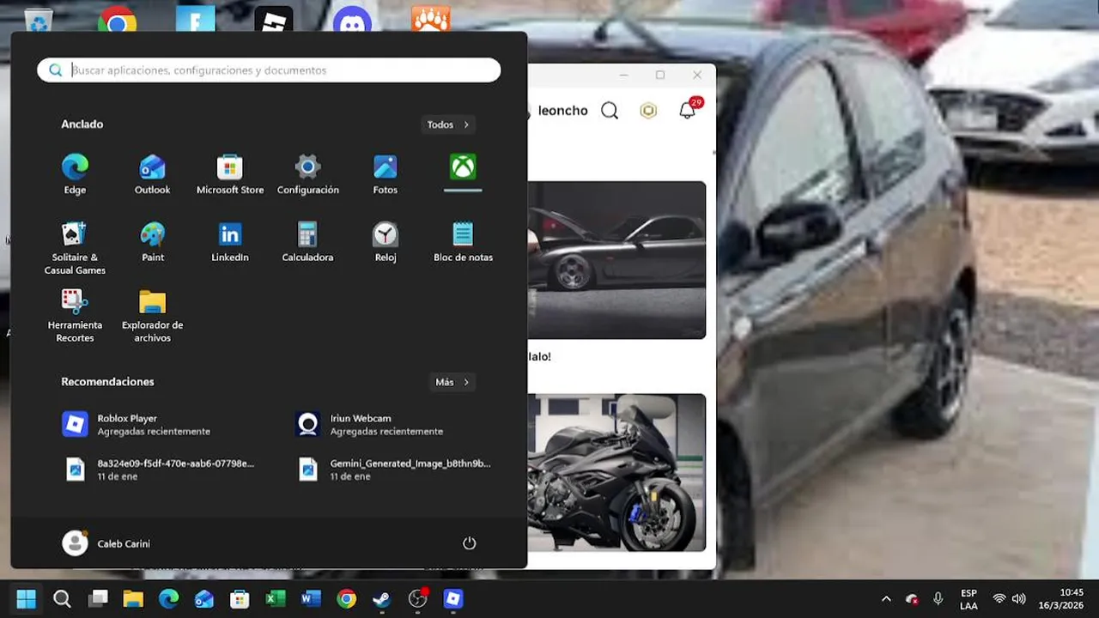Open recommended Roblox Player
The height and width of the screenshot is (618, 1099).
click(x=154, y=424)
